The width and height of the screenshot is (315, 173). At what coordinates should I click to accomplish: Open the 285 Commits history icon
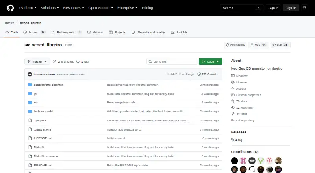pyautogui.click(x=199, y=74)
